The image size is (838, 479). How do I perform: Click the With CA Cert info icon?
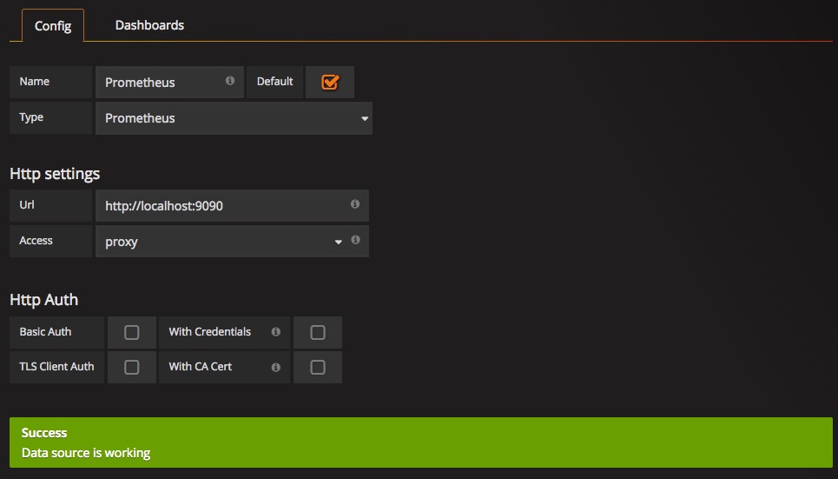[276, 367]
